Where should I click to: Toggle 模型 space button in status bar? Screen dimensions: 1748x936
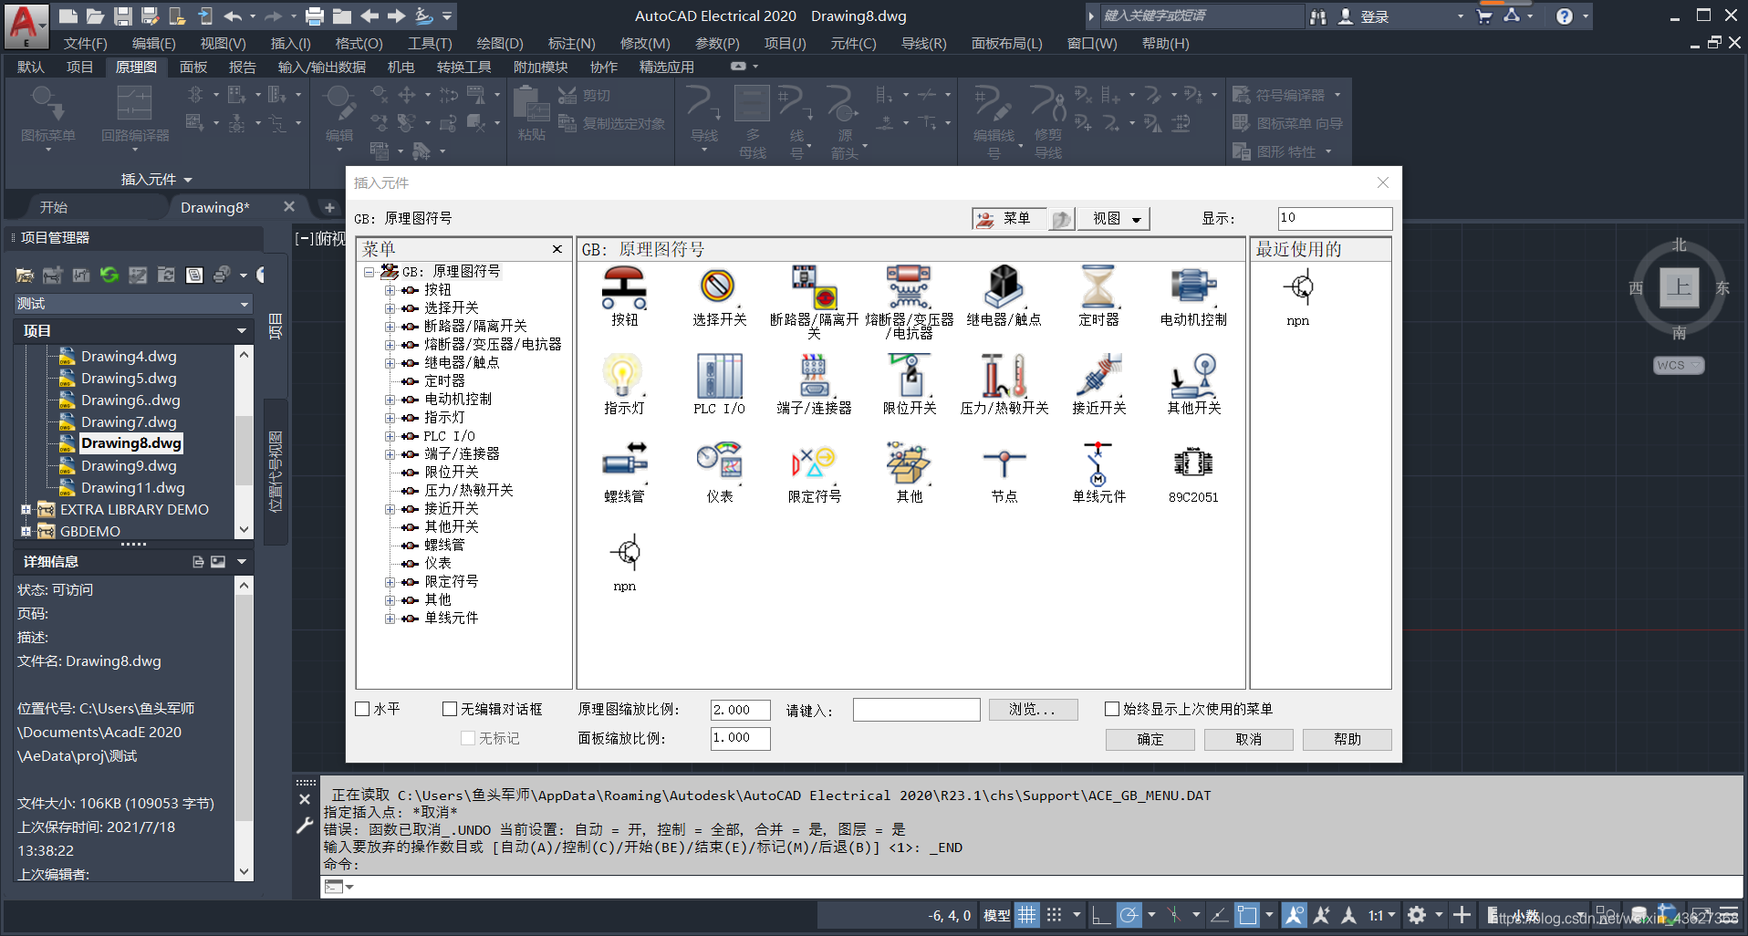(x=996, y=915)
